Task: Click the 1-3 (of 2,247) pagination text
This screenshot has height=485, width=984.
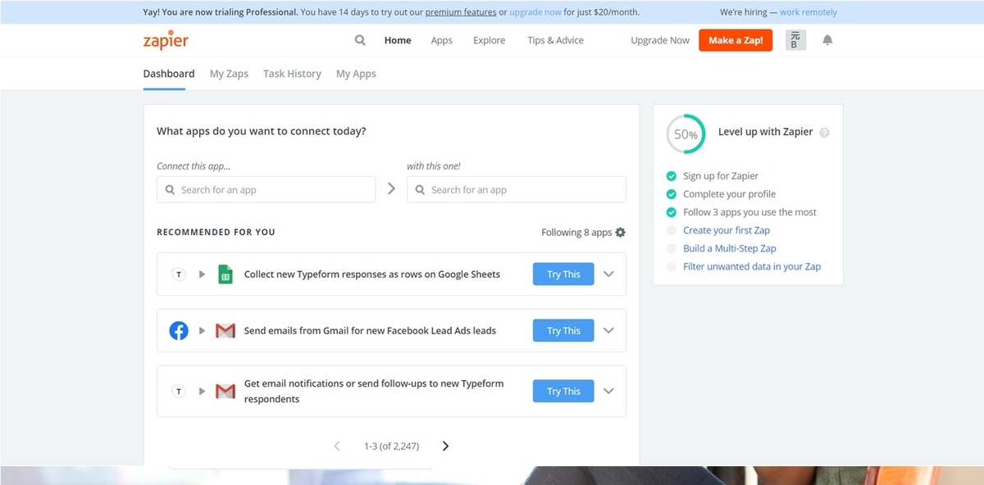Action: coord(391,446)
